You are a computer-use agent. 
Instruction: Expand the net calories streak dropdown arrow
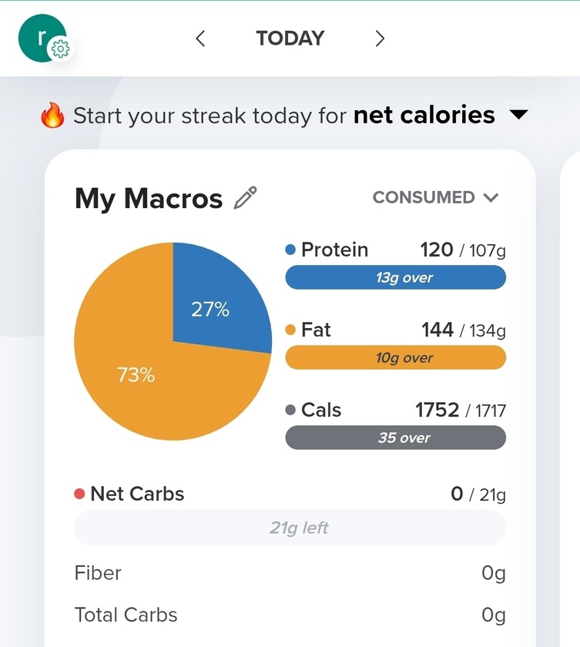pos(518,114)
